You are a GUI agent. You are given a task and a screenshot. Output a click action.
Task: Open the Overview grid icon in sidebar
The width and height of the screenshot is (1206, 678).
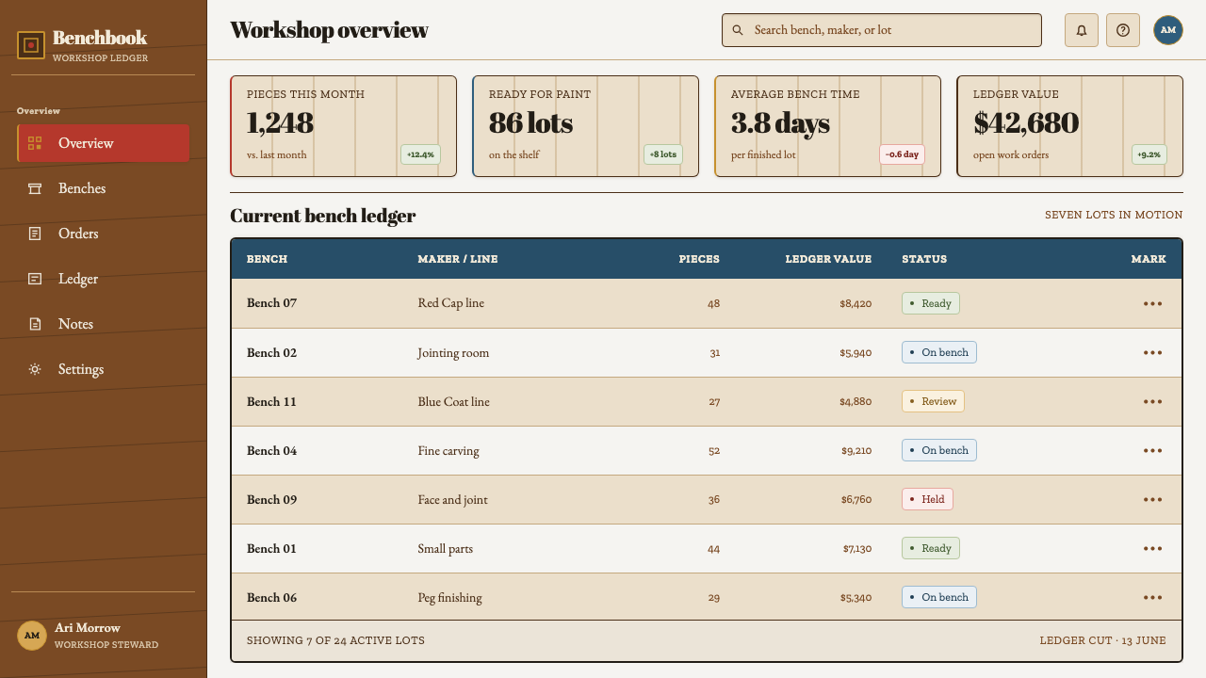pyautogui.click(x=35, y=143)
